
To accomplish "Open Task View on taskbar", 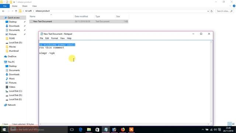I will 72,130.
